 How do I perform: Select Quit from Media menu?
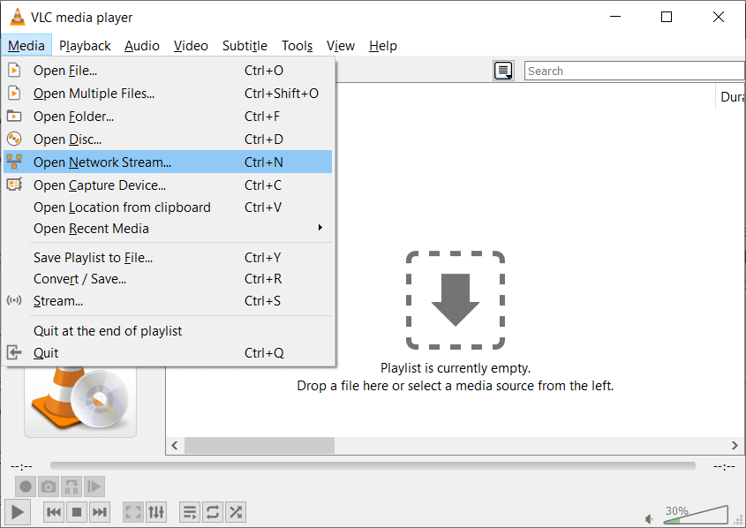168,353
